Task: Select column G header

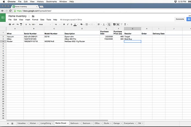Action: [132, 29]
